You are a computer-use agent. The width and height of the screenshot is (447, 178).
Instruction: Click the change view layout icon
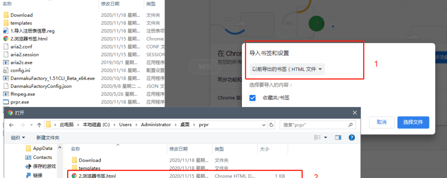pos(318,137)
